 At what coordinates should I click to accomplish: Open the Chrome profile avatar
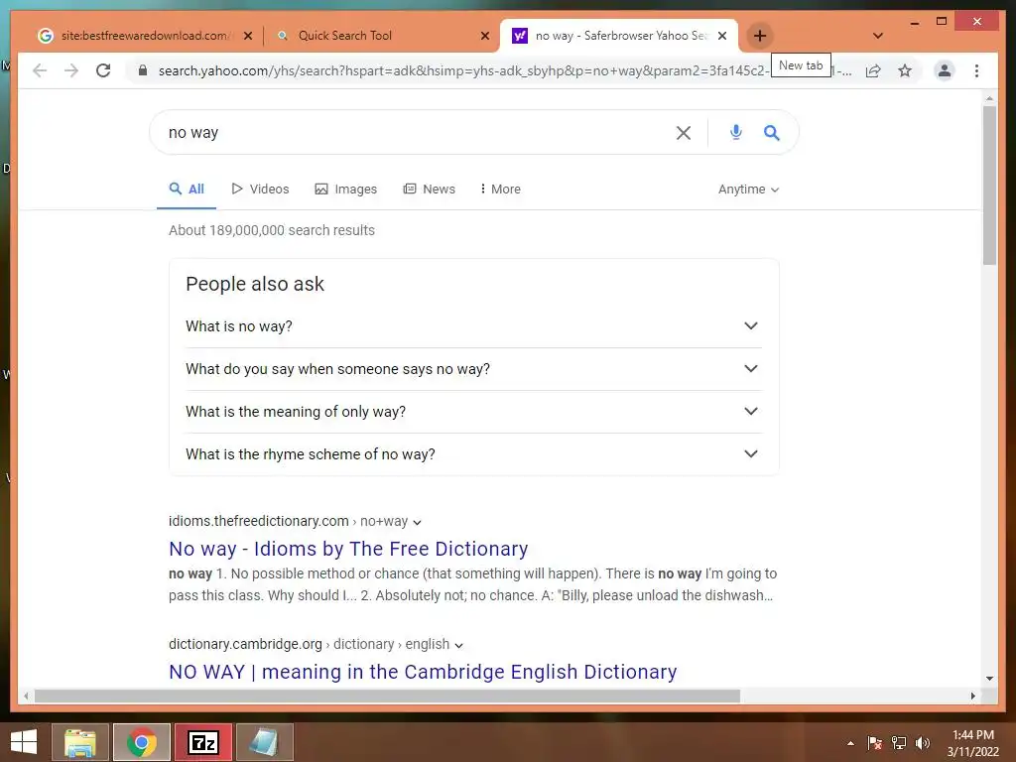[x=945, y=70]
